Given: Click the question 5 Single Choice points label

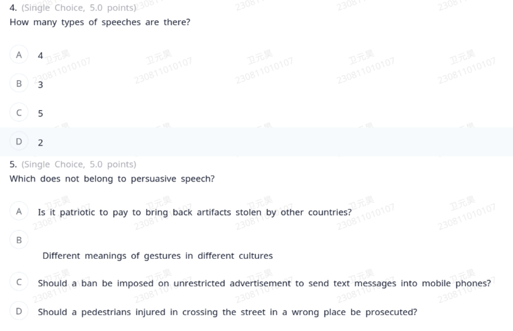Looking at the screenshot, I should (x=79, y=165).
